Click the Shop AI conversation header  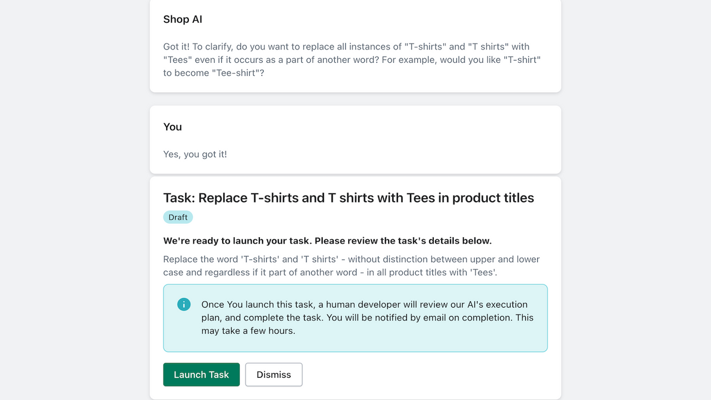[x=183, y=19]
